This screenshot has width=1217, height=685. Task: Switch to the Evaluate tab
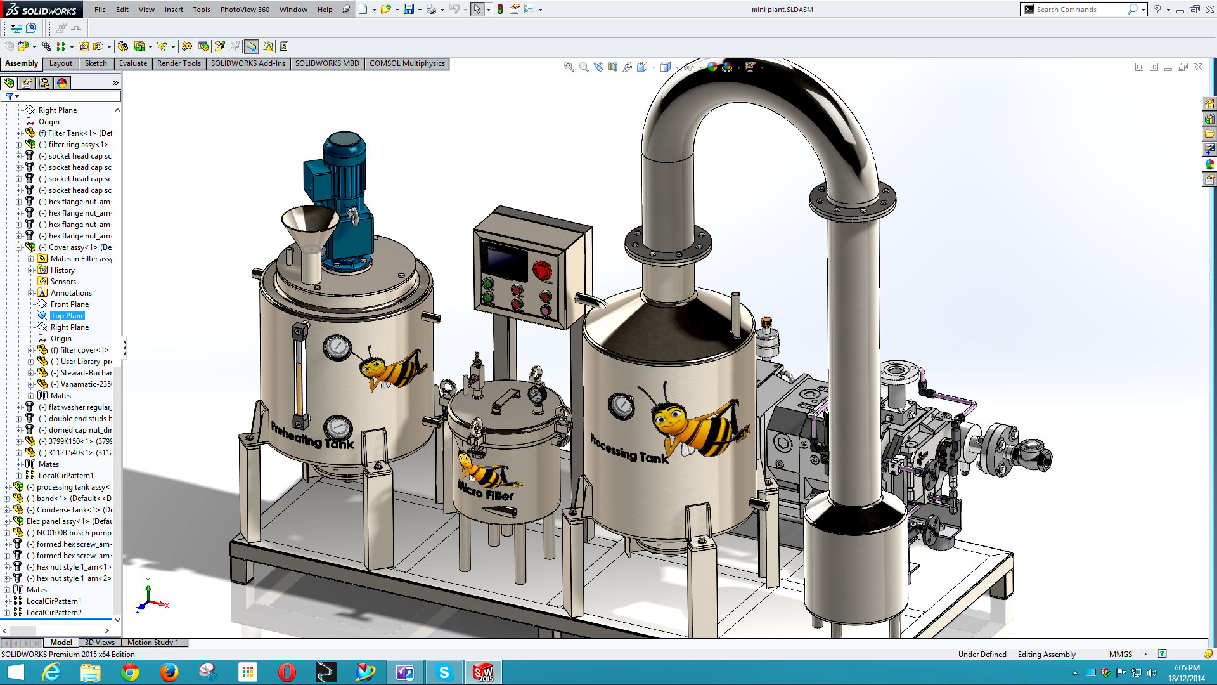[133, 63]
